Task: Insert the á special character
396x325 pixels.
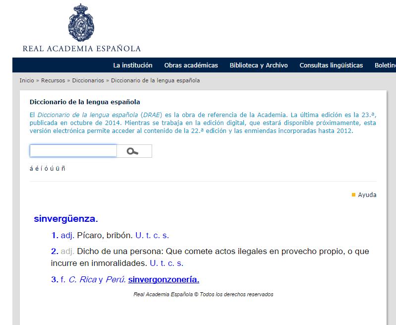Action: pos(32,168)
